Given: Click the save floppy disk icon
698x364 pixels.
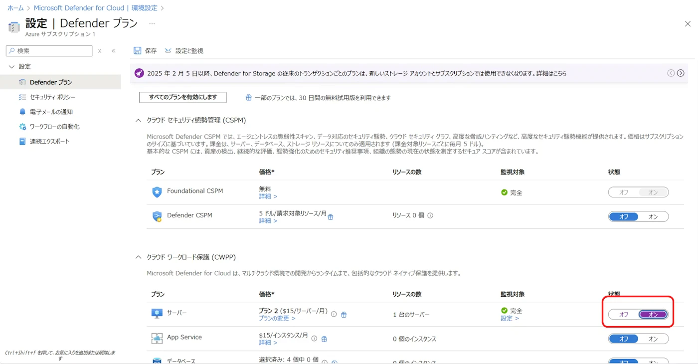Looking at the screenshot, I should (138, 51).
